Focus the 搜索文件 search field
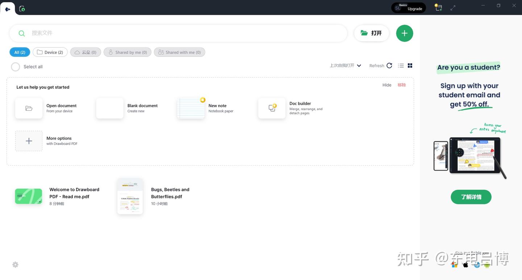The width and height of the screenshot is (522, 280). pyautogui.click(x=178, y=33)
